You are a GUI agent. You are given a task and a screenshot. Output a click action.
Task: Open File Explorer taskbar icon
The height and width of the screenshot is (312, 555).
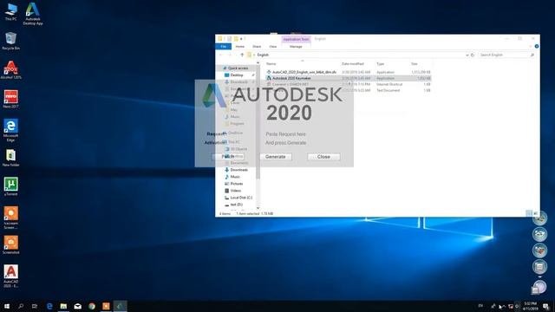tap(63, 306)
